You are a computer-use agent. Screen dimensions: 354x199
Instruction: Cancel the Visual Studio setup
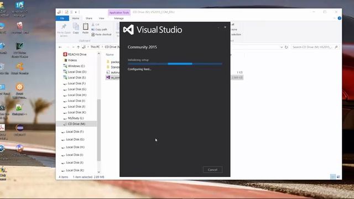click(x=212, y=170)
